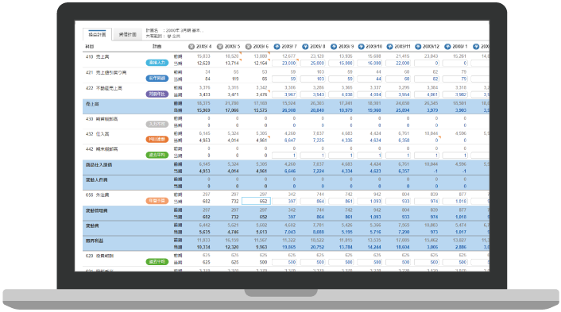The height and width of the screenshot is (312, 561).
Task: Switch to the 損益計画 tab
Action: pyautogui.click(x=97, y=34)
